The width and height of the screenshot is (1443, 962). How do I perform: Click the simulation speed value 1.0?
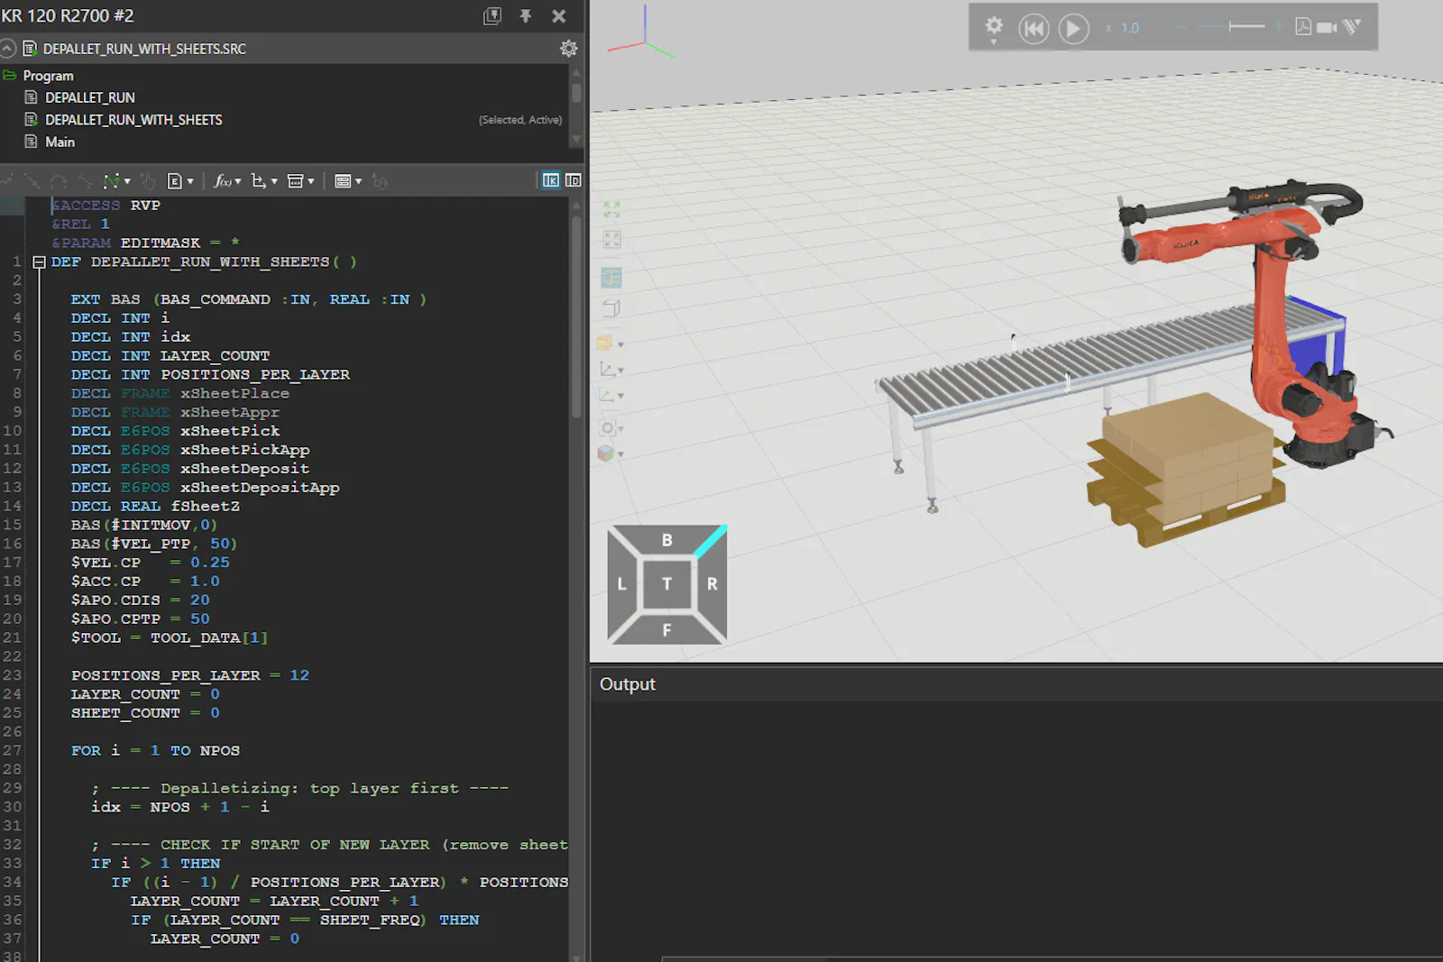pos(1130,28)
